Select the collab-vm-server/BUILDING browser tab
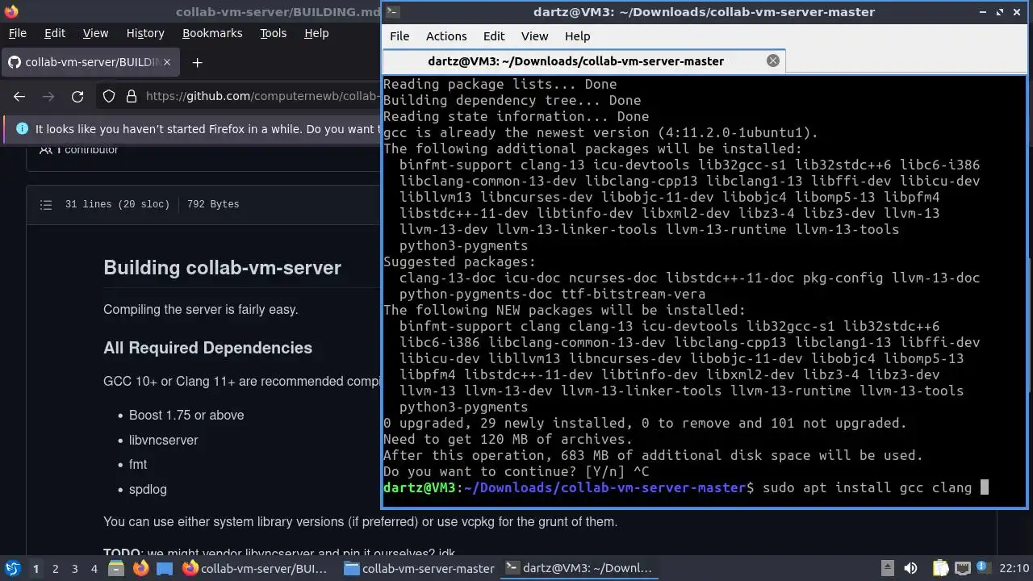This screenshot has height=581, width=1033. pos(90,62)
